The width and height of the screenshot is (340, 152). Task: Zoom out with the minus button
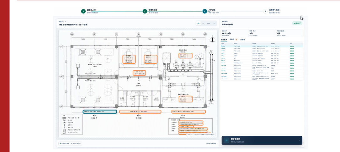(203, 23)
